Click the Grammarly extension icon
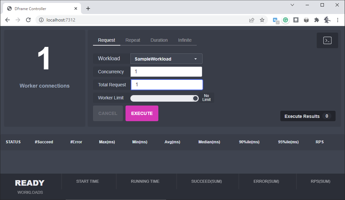The height and width of the screenshot is (200, 345). click(285, 20)
